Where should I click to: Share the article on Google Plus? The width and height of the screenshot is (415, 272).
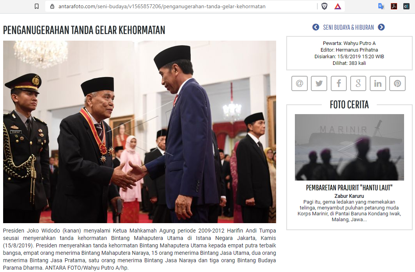(x=358, y=84)
